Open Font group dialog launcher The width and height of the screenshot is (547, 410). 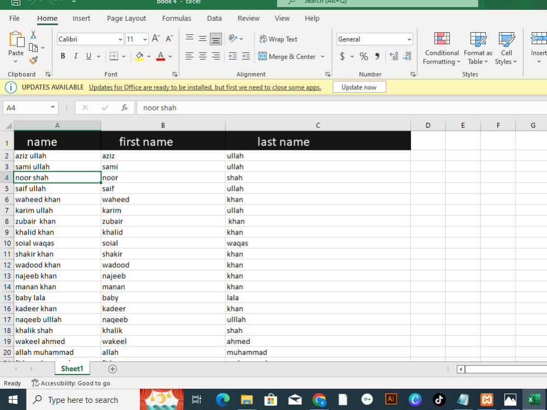click(x=175, y=74)
